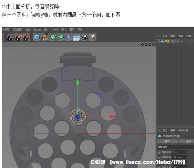
Task: Click the Object Manager grip handle icon
Action: pyautogui.click(x=159, y=36)
